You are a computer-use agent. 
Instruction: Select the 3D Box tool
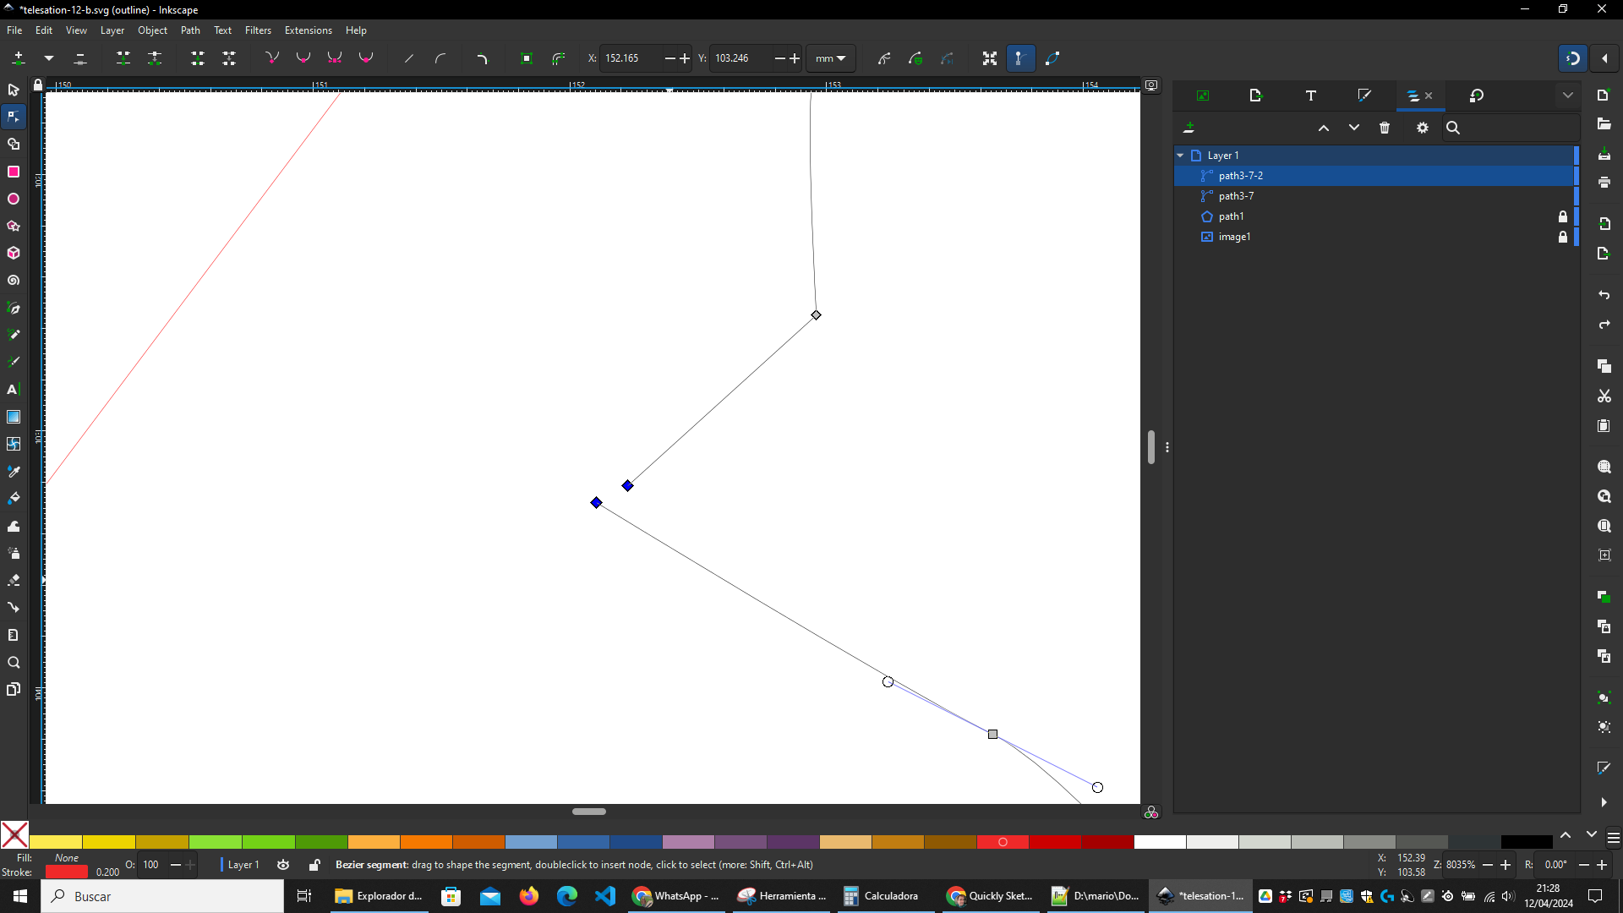14,253
